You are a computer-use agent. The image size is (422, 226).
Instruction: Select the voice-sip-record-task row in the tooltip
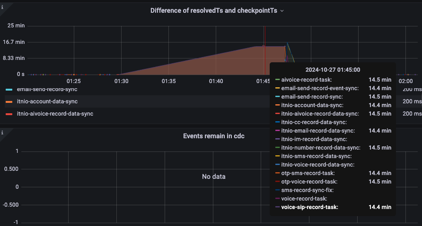pos(309,207)
